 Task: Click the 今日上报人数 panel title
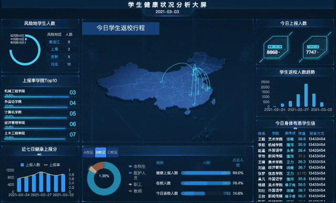293,23
